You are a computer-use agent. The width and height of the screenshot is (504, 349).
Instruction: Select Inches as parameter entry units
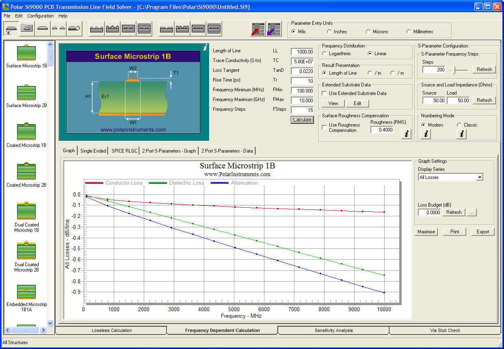click(329, 32)
